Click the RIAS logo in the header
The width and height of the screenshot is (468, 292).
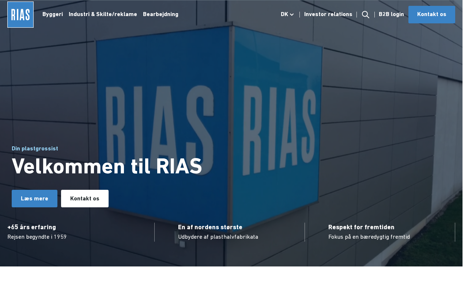tap(20, 15)
